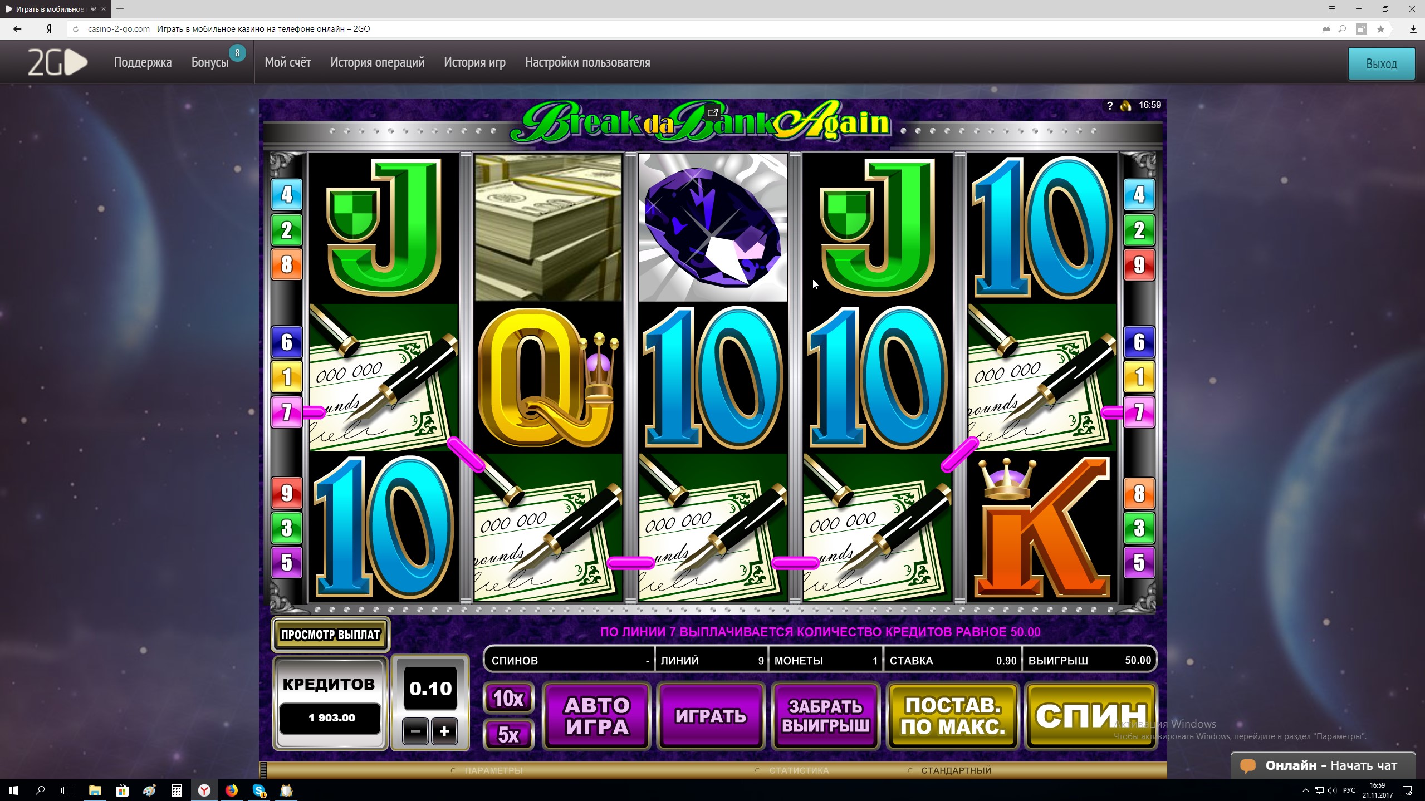The image size is (1425, 801).
Task: Increase coin value with plus button
Action: tap(444, 731)
